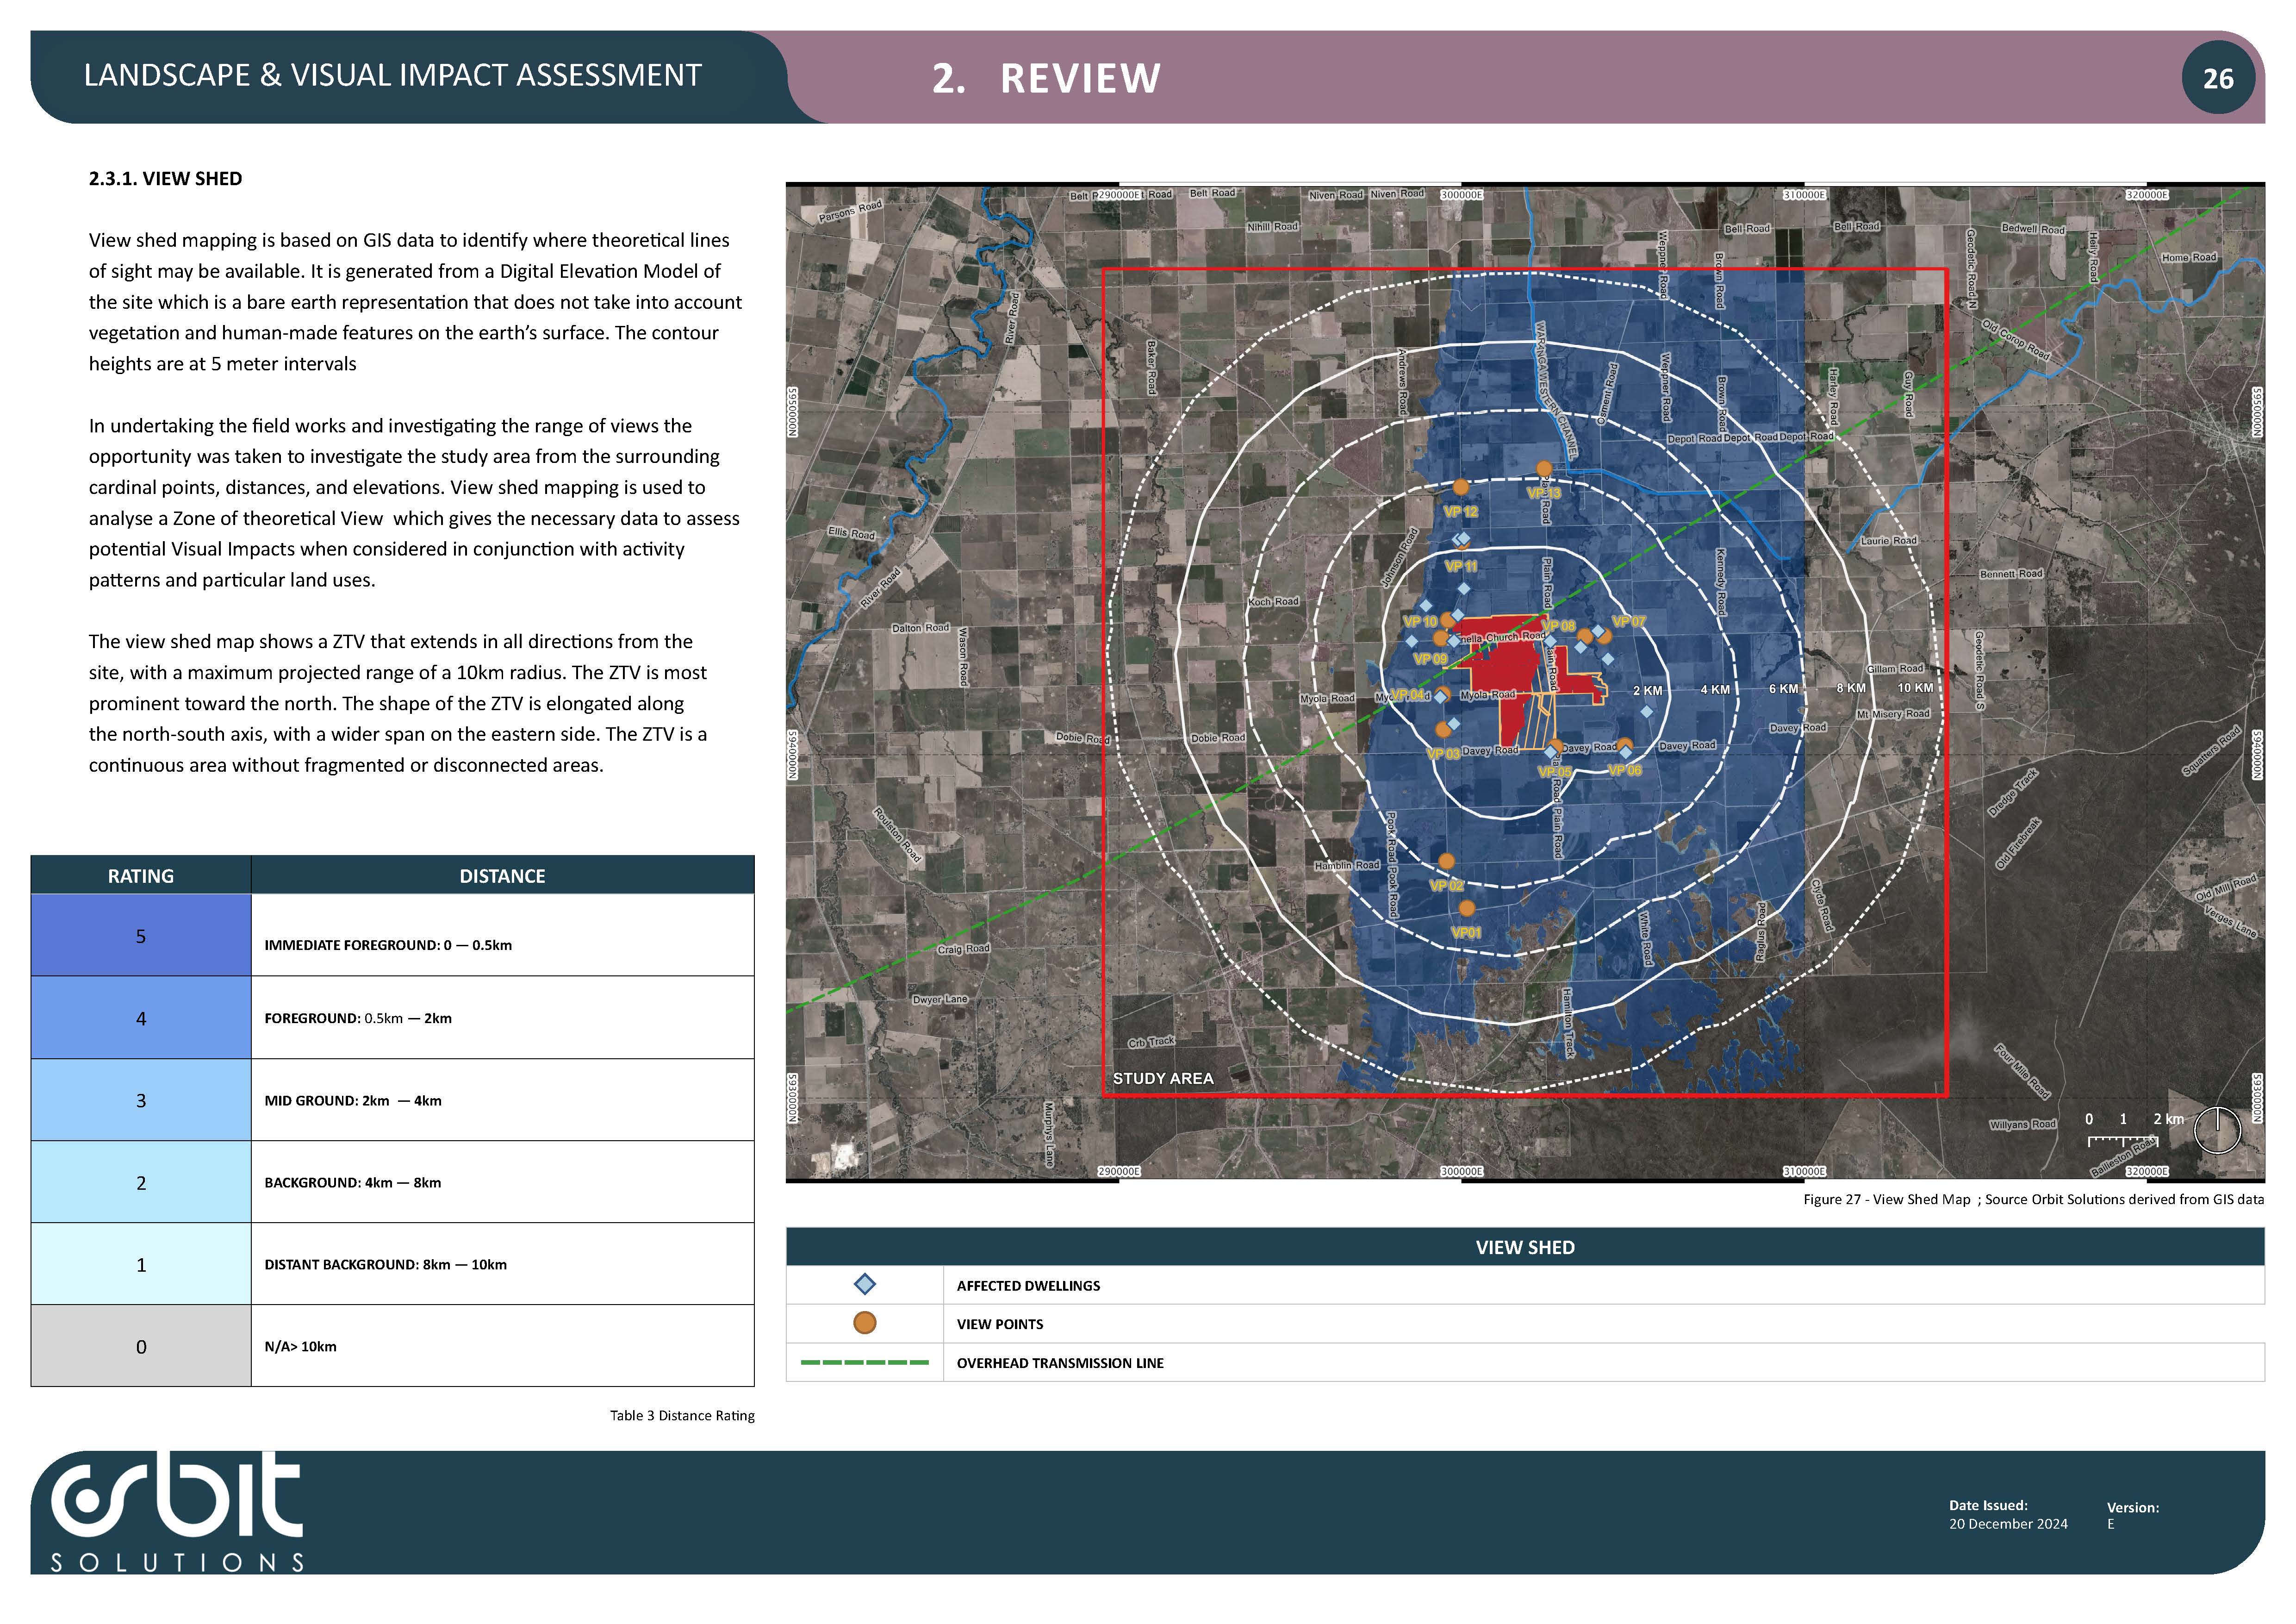Click the 'Koch Road' map label

click(1273, 602)
